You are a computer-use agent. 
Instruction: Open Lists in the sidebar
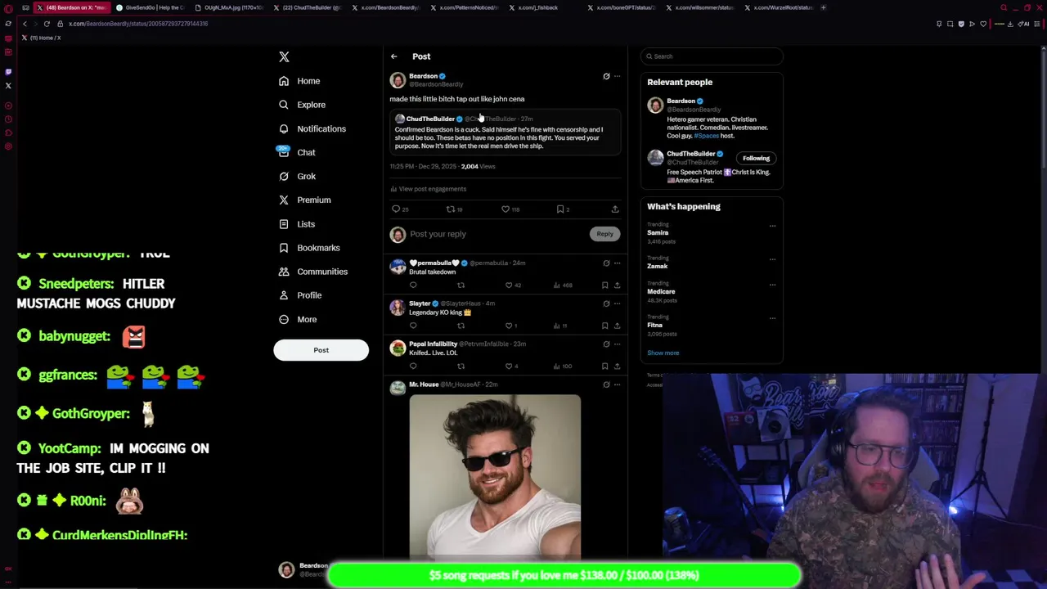(297, 224)
